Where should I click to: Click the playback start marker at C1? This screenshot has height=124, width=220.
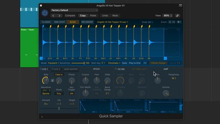tap(41, 58)
